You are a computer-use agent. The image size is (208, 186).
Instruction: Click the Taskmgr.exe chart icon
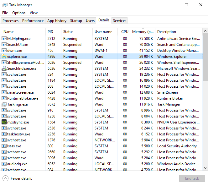tap(4, 104)
